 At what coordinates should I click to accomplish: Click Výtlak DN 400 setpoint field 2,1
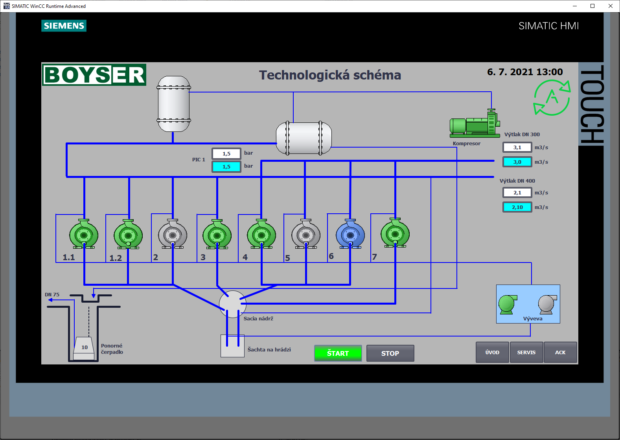click(x=517, y=192)
